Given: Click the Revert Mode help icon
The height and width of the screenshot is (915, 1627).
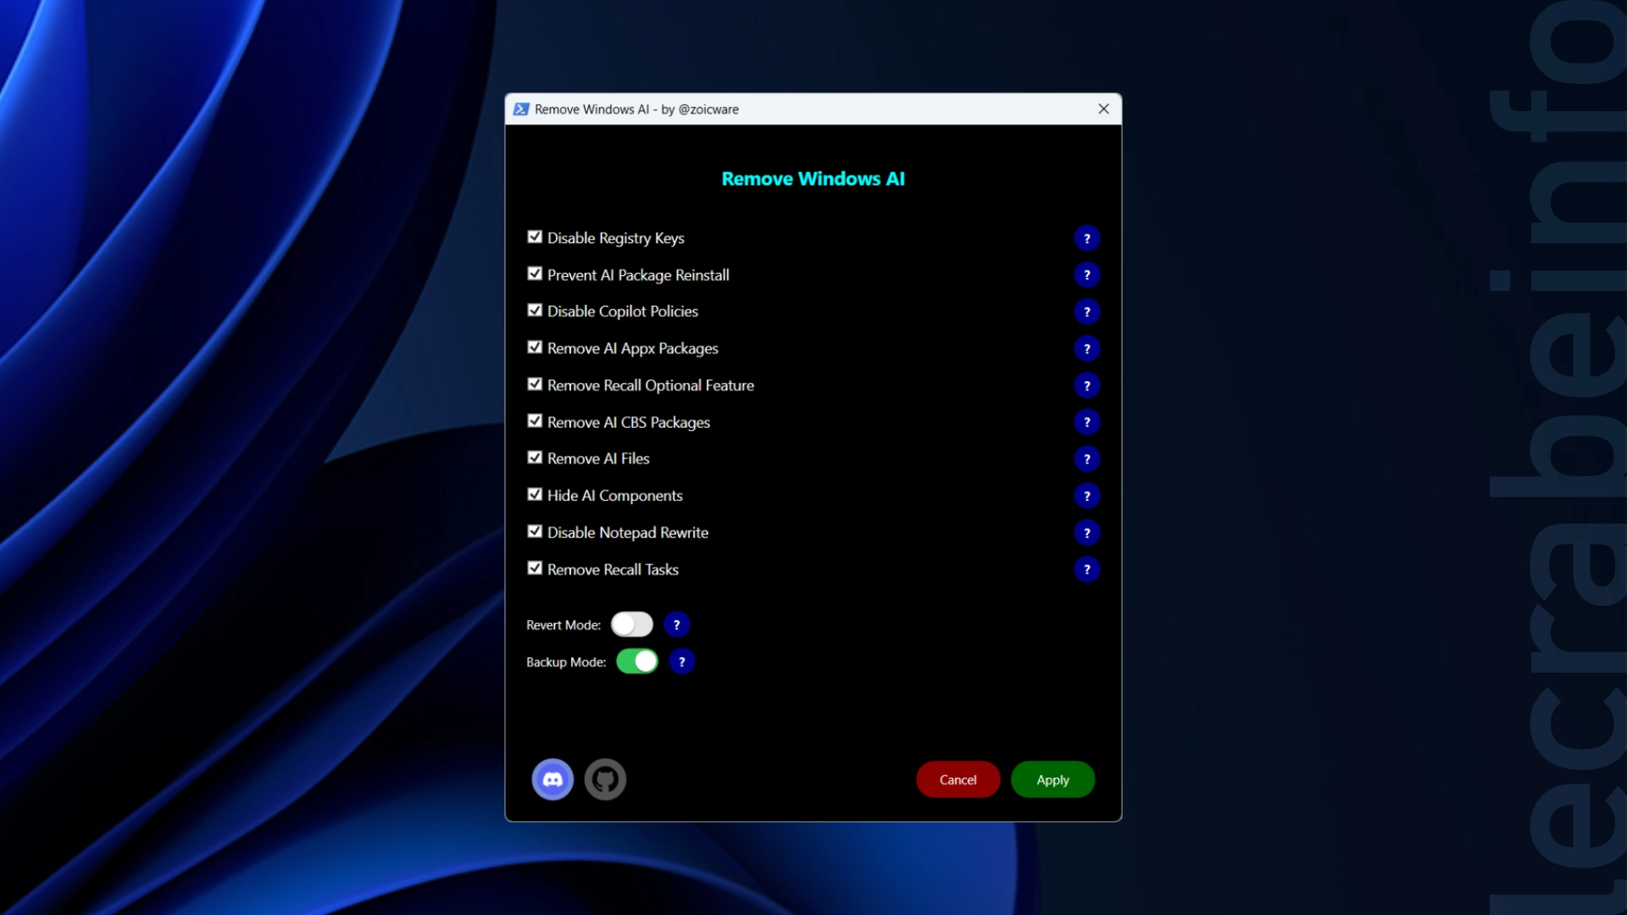Looking at the screenshot, I should 676,625.
